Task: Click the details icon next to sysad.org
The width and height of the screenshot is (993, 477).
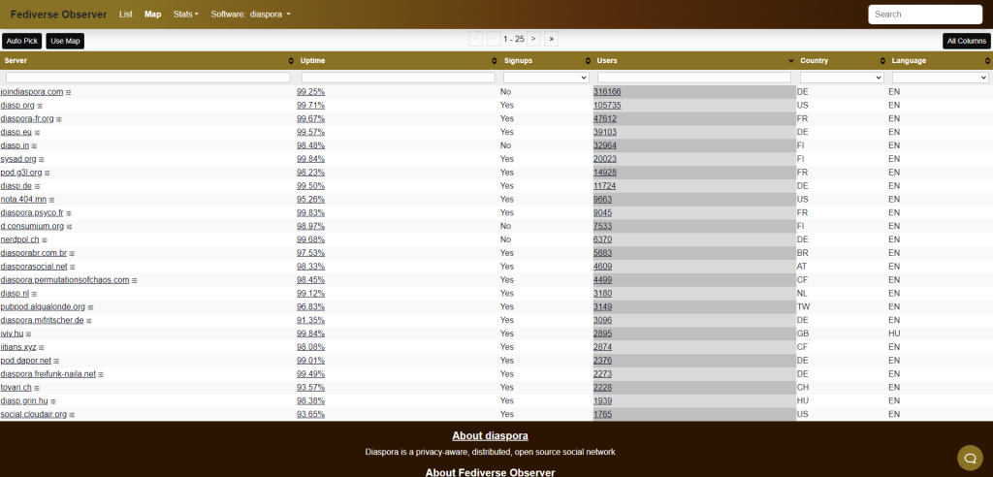Action: [42, 160]
